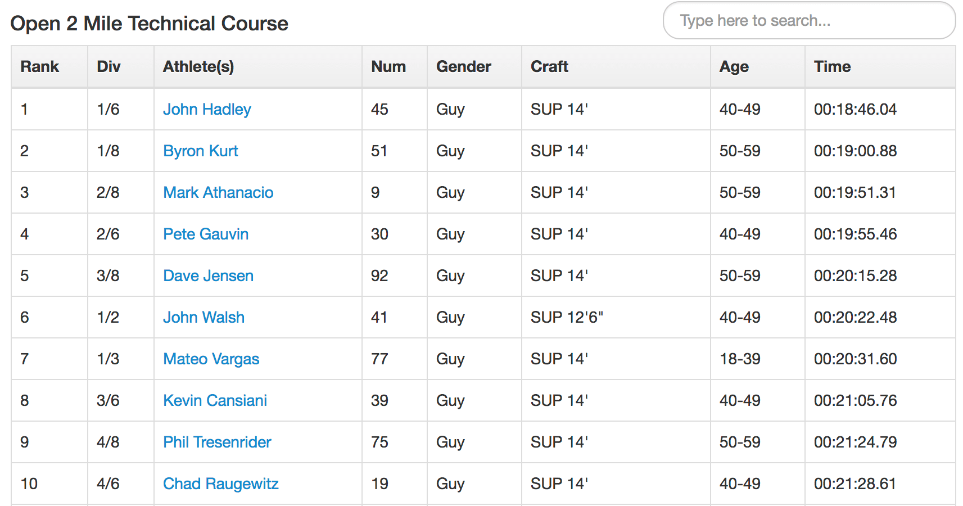The width and height of the screenshot is (963, 506).
Task: Sort table by Rank column header
Action: point(40,66)
